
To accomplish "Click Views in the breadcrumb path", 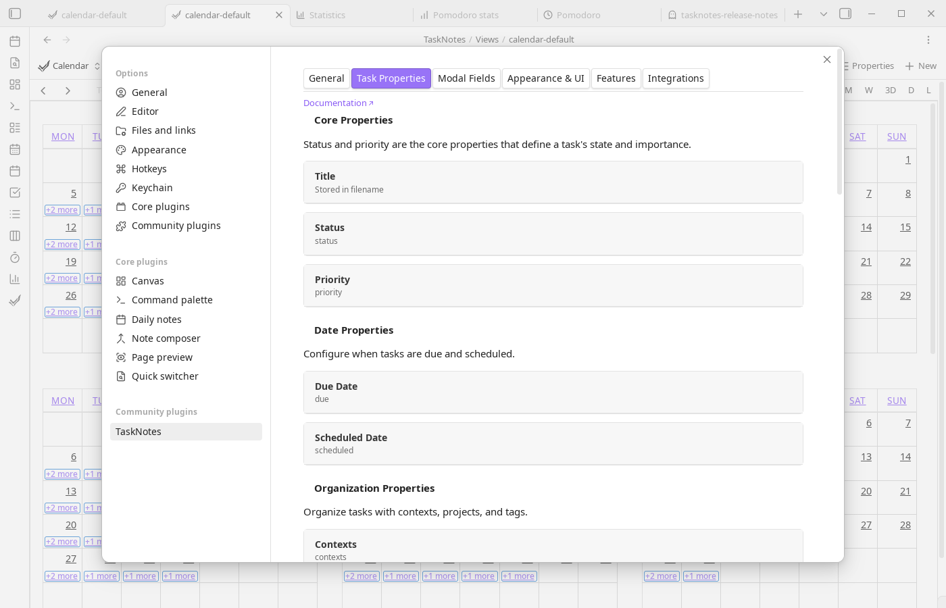I will (x=487, y=40).
